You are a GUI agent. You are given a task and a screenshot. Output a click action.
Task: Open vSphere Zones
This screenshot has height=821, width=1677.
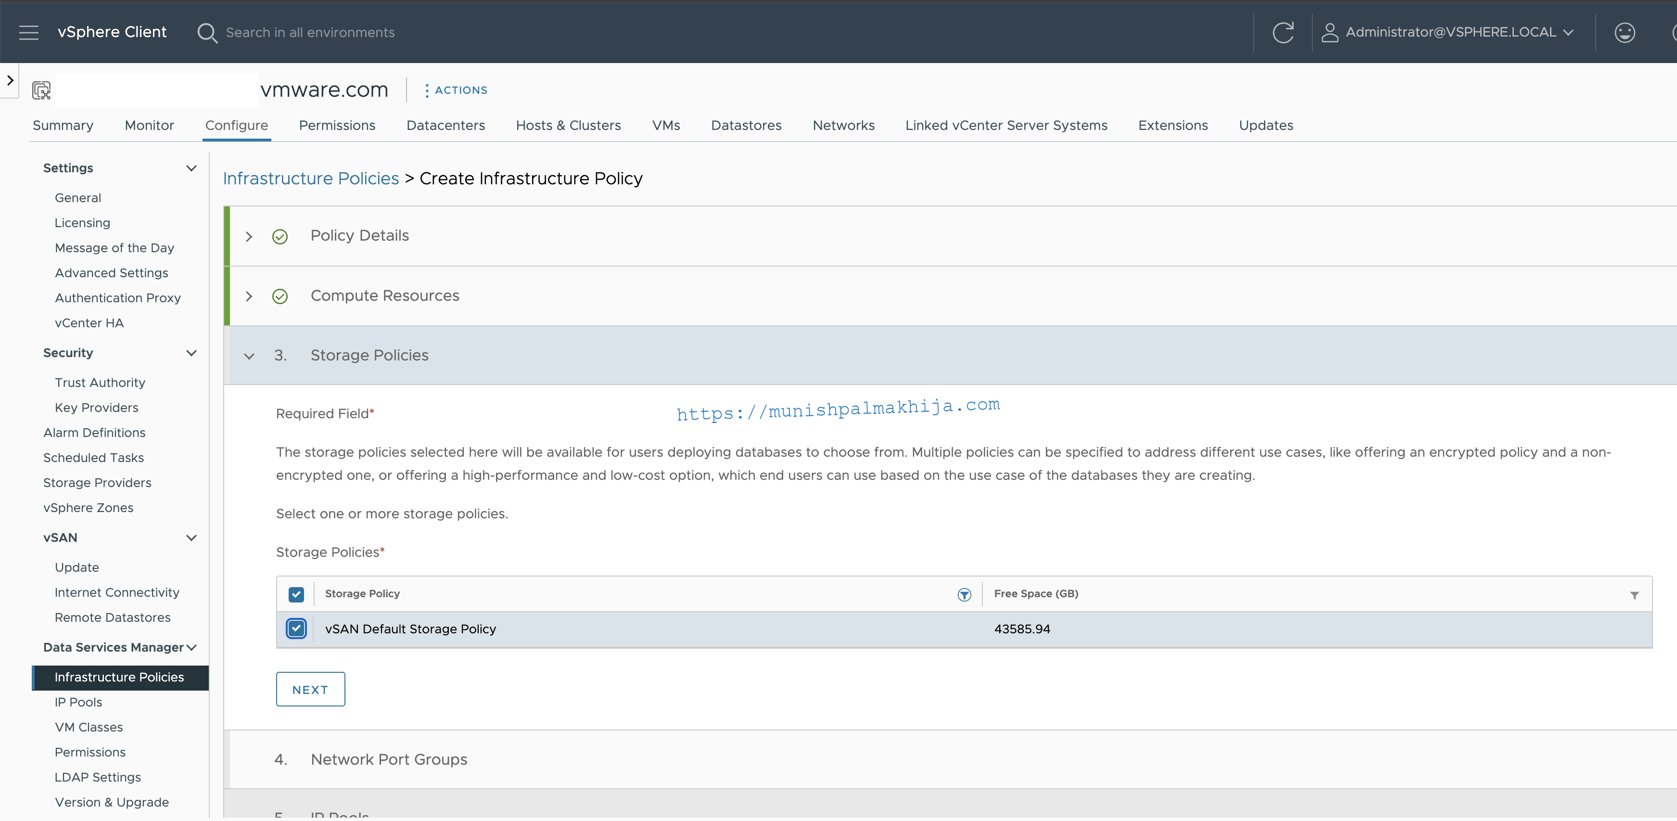(x=88, y=508)
